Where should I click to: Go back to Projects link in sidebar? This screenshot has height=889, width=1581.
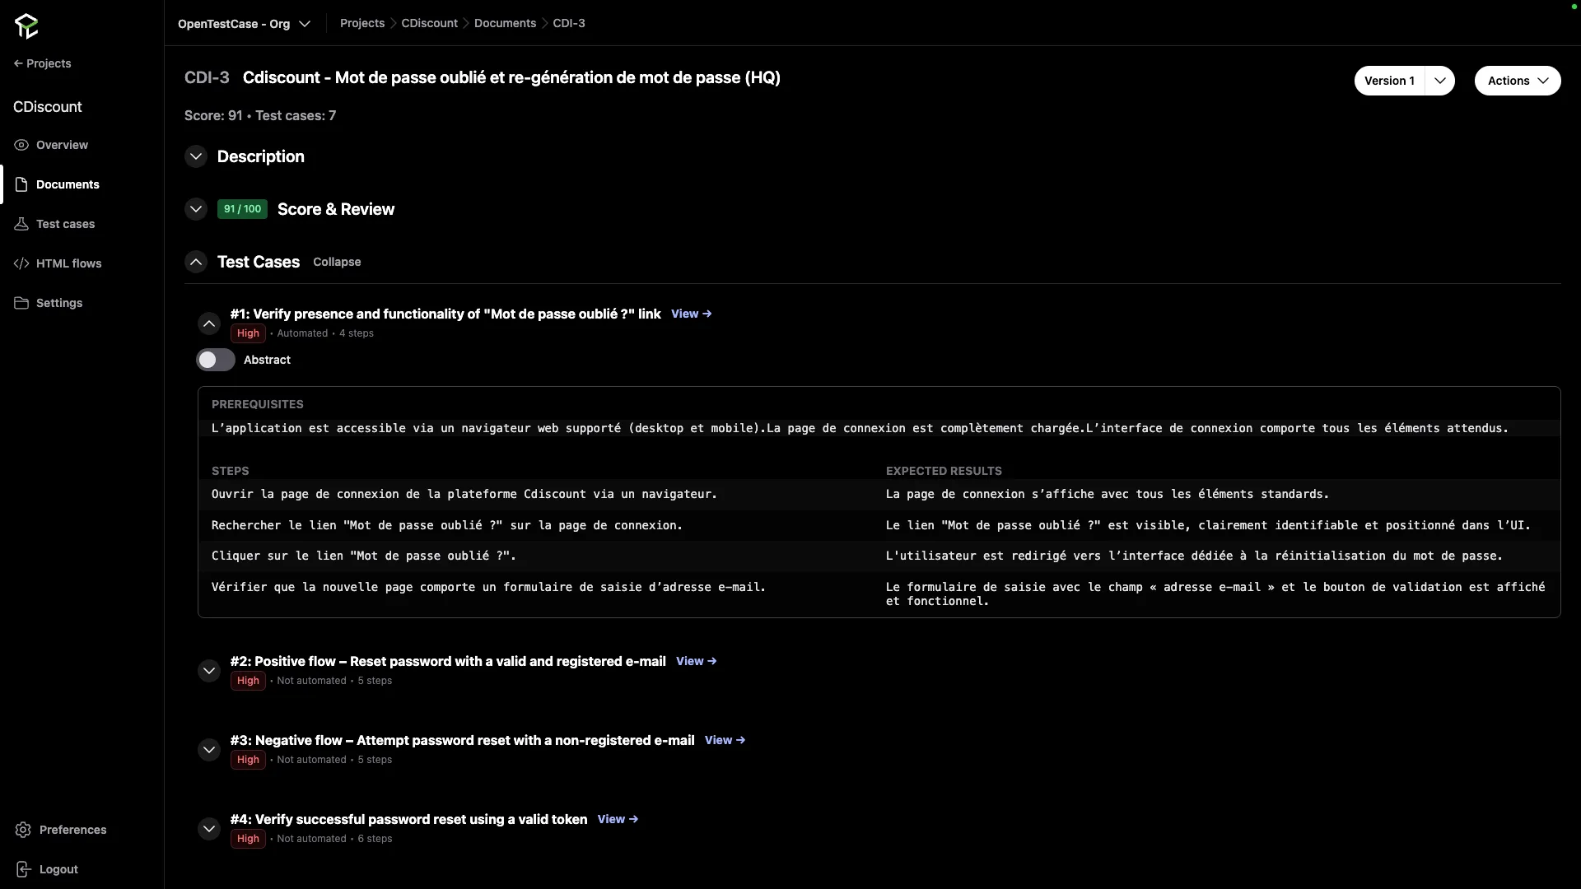tap(42, 63)
